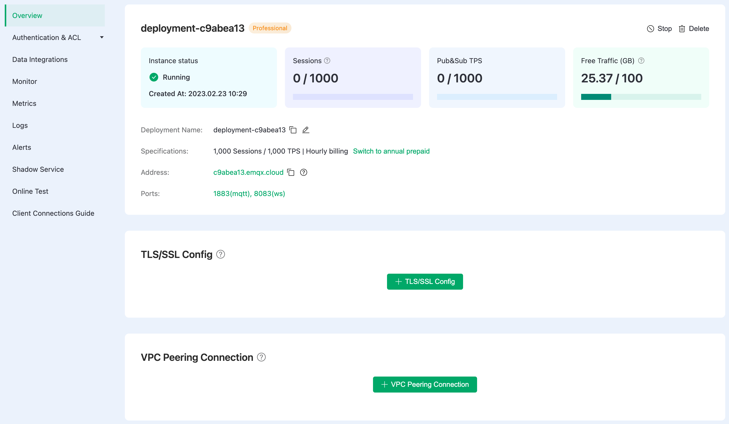Open the Overview sidebar item
Screen dimensions: 729x424
55,15
